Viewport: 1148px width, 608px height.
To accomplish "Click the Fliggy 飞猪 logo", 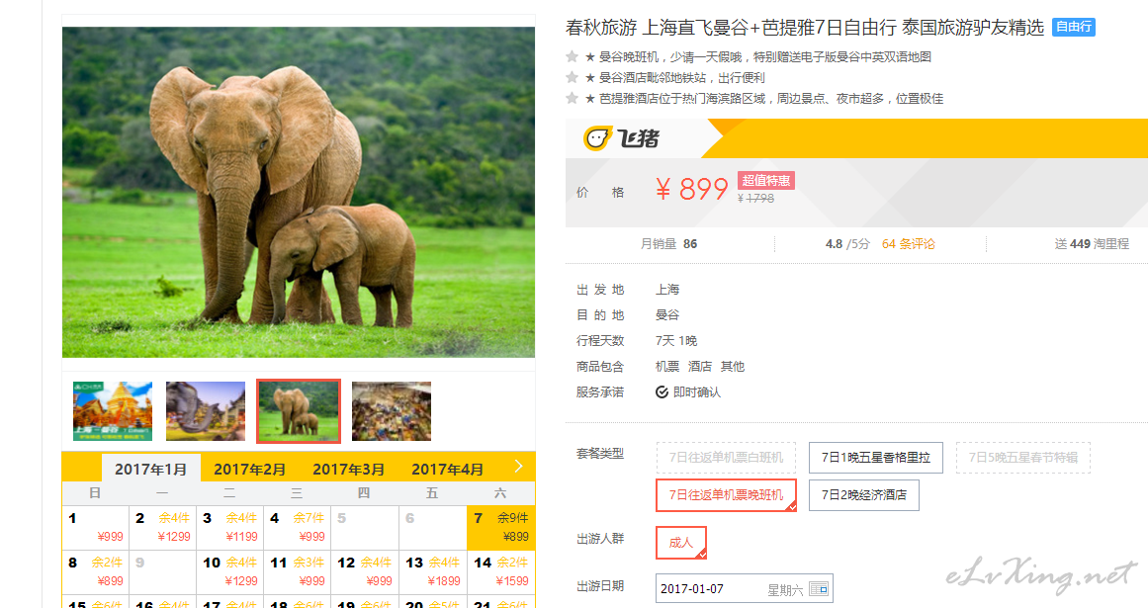I will pyautogui.click(x=621, y=137).
